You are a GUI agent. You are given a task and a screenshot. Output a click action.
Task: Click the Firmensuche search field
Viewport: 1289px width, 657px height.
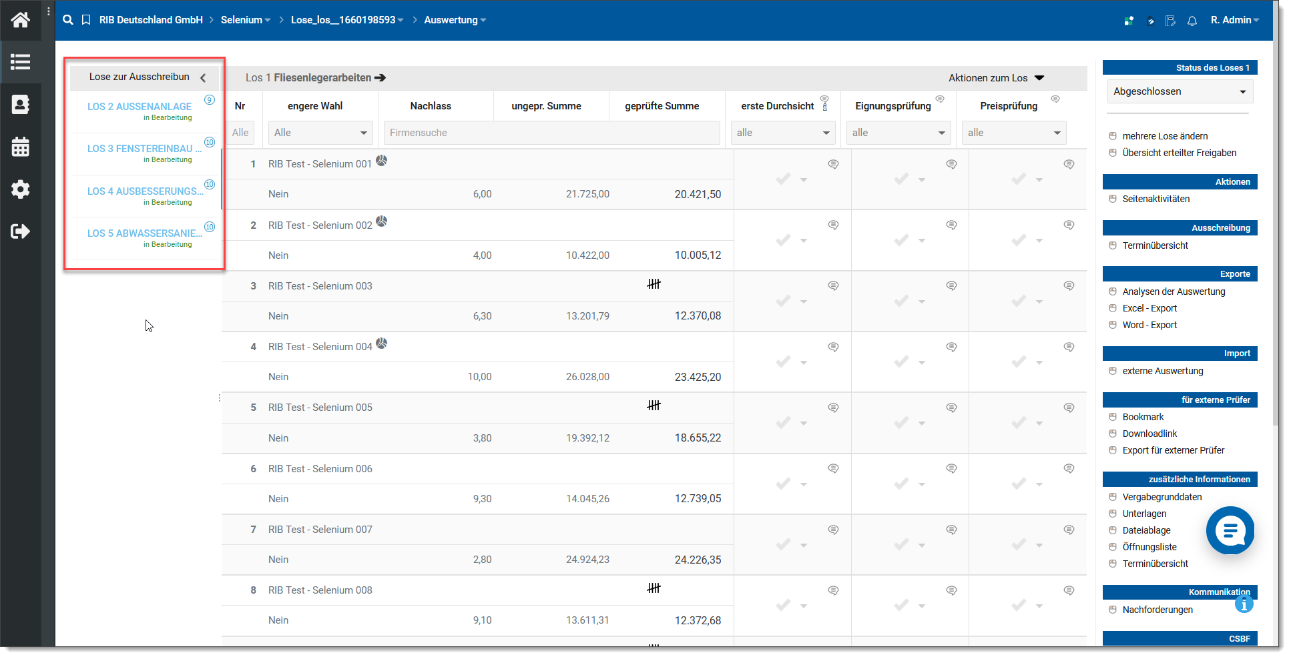552,133
